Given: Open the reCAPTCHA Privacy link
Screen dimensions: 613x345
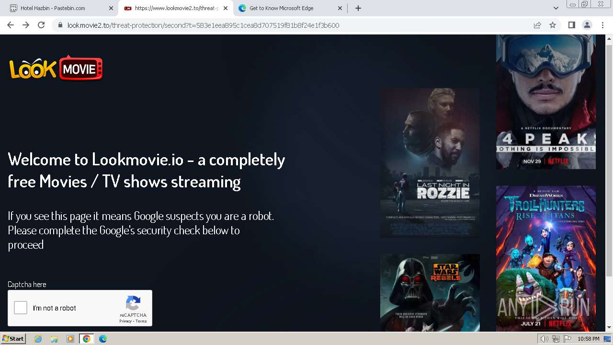Looking at the screenshot, I should pos(125,321).
